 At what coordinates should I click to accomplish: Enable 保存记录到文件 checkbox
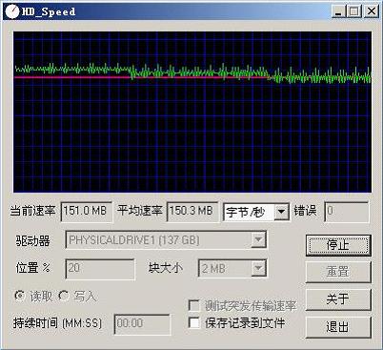pos(193,323)
